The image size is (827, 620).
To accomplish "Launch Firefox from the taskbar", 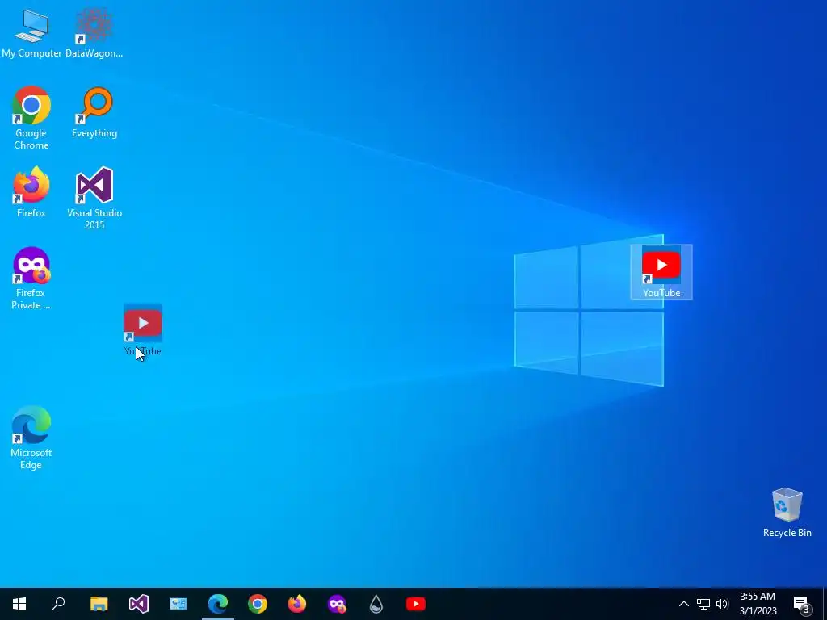I will 297,604.
